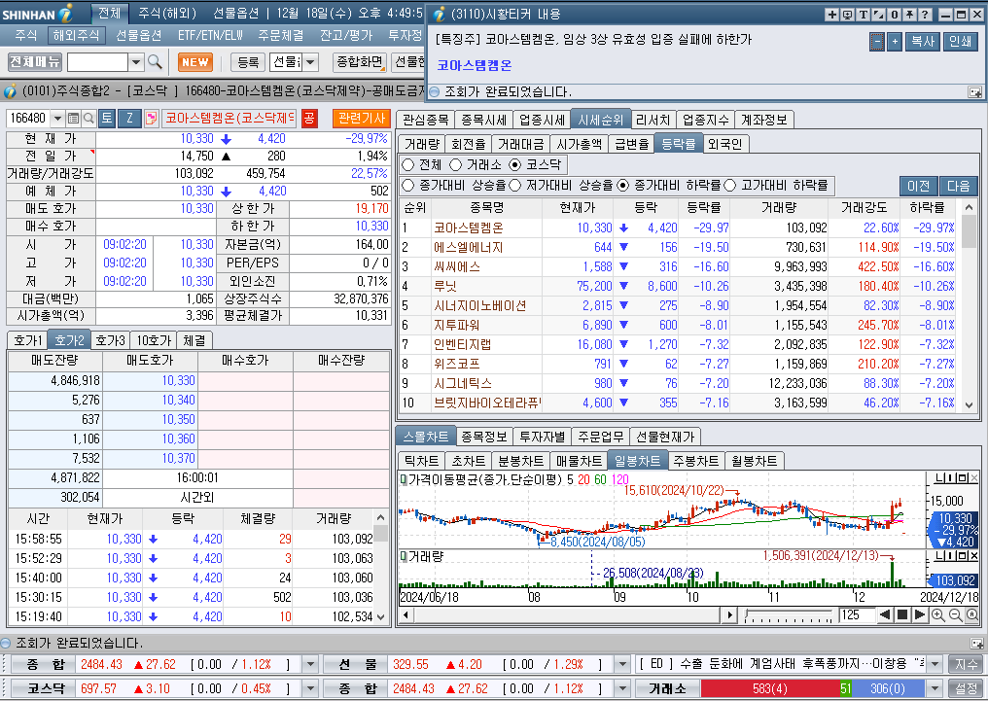This screenshot has height=701, width=988.
Task: Toggle the 거래량 chart indicator marker box
Action: [x=404, y=557]
